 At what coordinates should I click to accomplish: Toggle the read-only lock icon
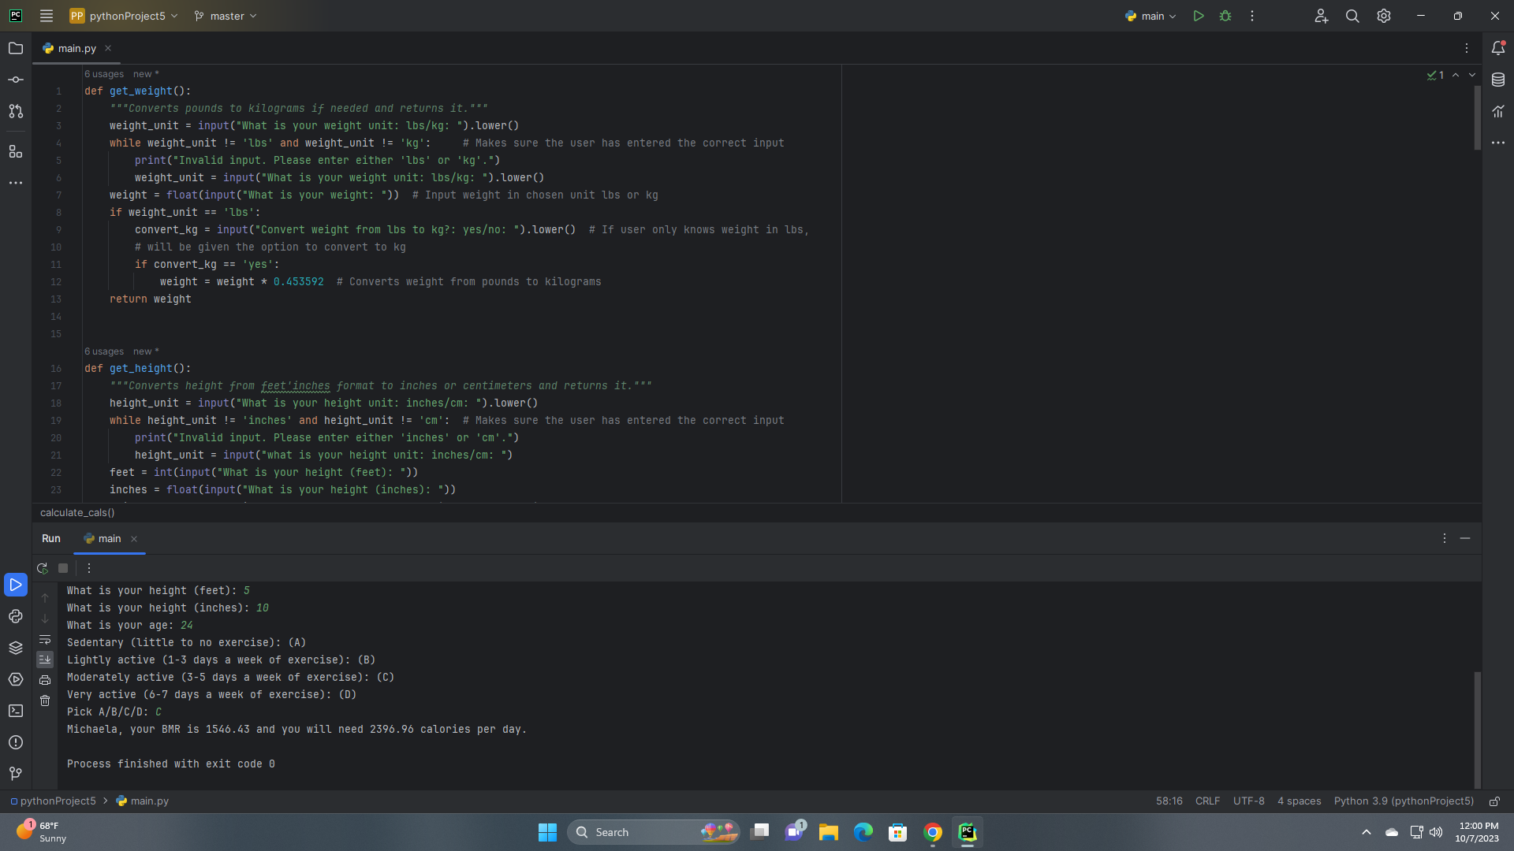(1494, 801)
